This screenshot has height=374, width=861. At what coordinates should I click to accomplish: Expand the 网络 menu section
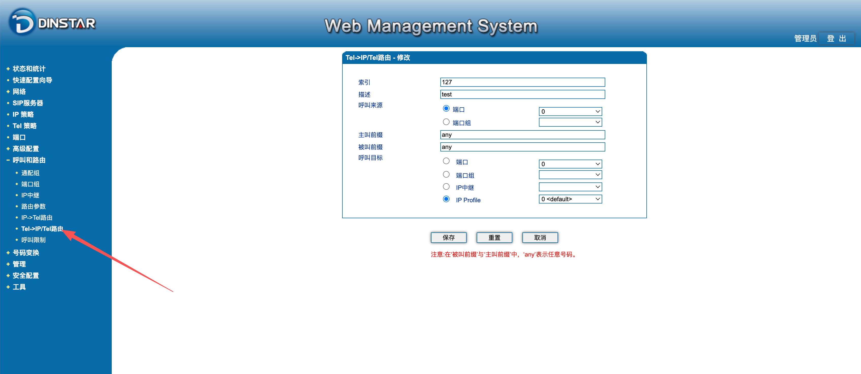tap(19, 92)
